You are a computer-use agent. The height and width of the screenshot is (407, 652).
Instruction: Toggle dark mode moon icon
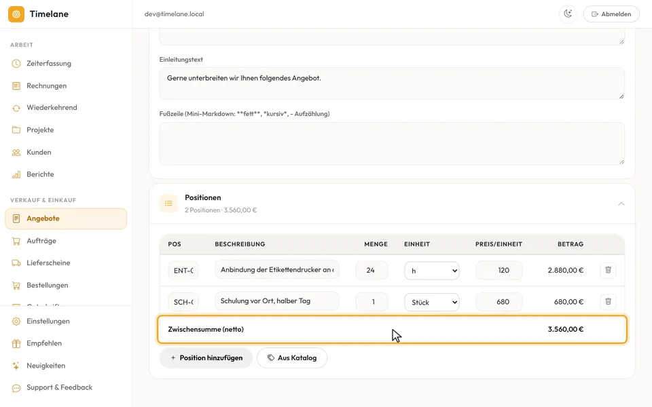568,14
